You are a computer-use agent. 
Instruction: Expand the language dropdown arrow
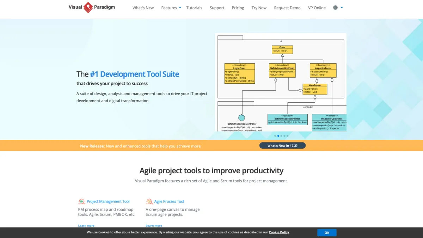[342, 7]
